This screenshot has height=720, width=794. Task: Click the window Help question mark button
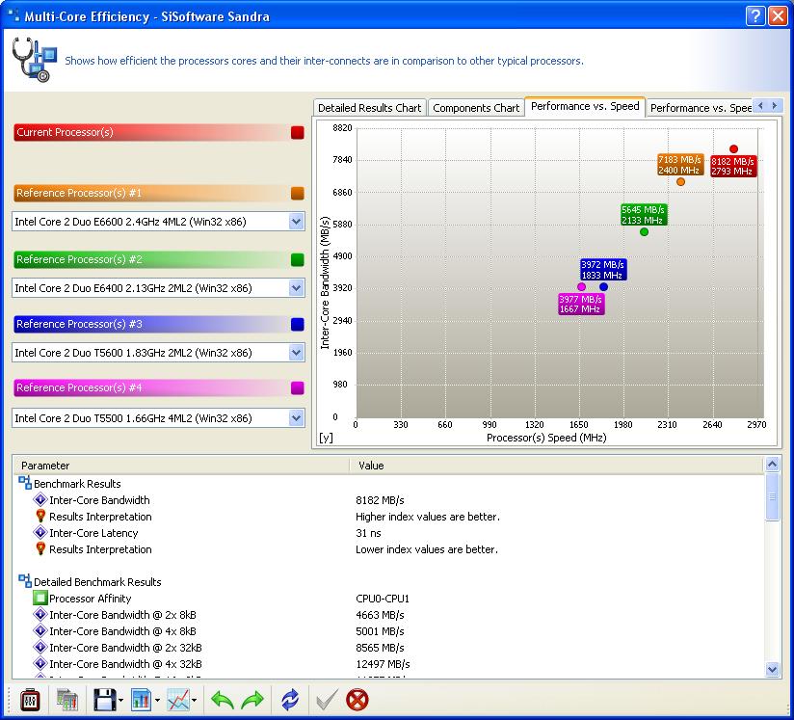[x=756, y=16]
